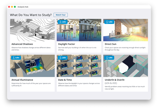Click the Direct Sun title
This screenshot has width=158, height=109.
pyautogui.click(x=110, y=44)
